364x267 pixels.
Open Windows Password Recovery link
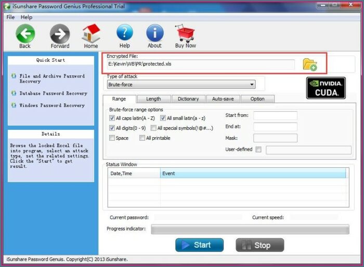pos(52,105)
